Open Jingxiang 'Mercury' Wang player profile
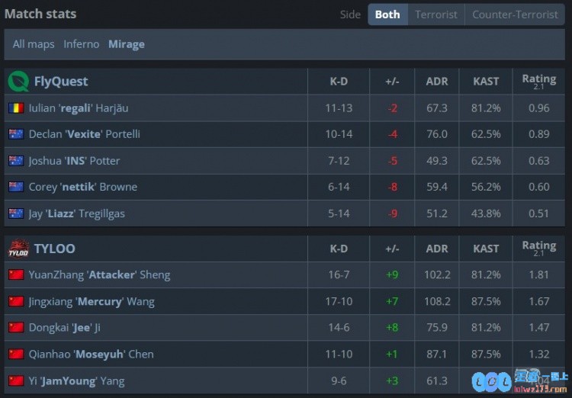The width and height of the screenshot is (572, 398). pyautogui.click(x=92, y=302)
